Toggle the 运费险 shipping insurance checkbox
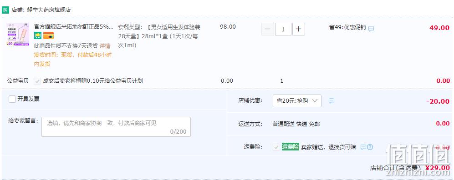 [x=276, y=147]
